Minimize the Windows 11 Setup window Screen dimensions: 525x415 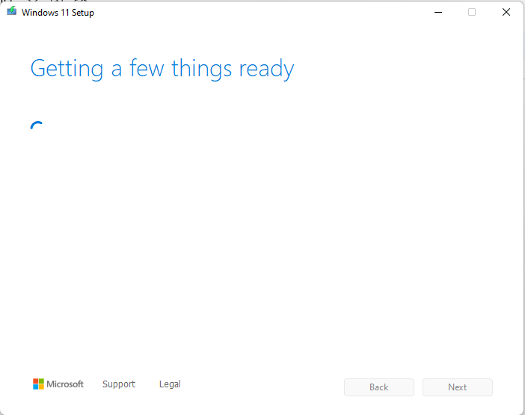[438, 13]
